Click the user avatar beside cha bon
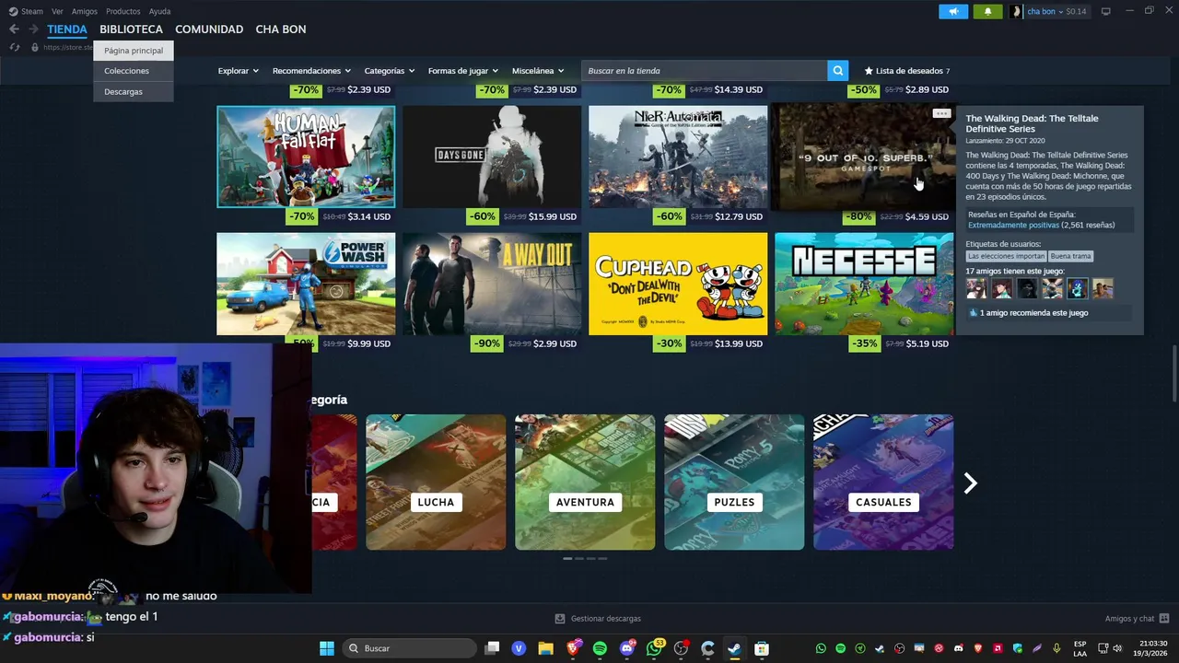Image resolution: width=1179 pixels, height=663 pixels. 1016,11
